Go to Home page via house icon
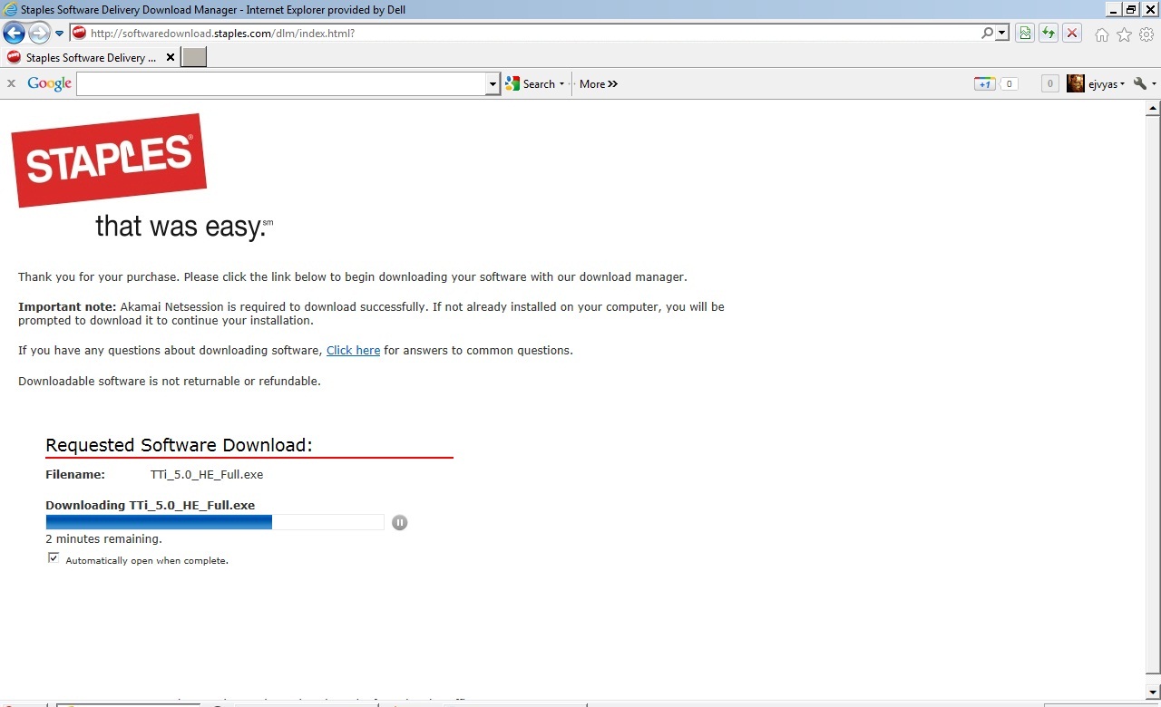Screen dimensions: 1161x707 pyautogui.click(x=1102, y=34)
